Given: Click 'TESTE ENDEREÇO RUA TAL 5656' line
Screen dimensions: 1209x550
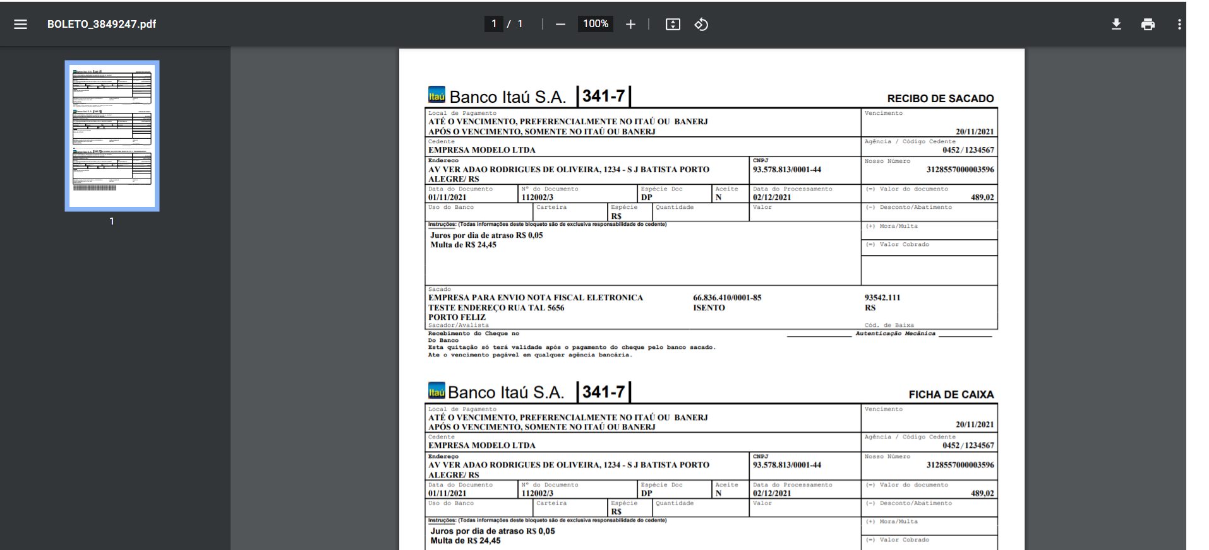Looking at the screenshot, I should (496, 308).
